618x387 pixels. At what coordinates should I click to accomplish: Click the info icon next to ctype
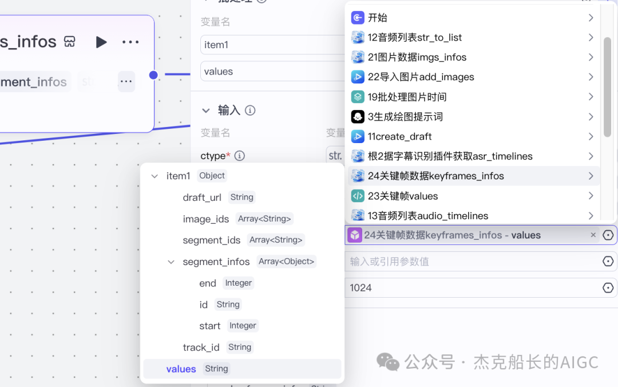239,156
